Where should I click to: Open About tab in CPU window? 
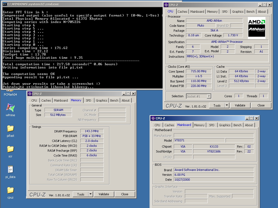pyautogui.click(x=262, y=12)
